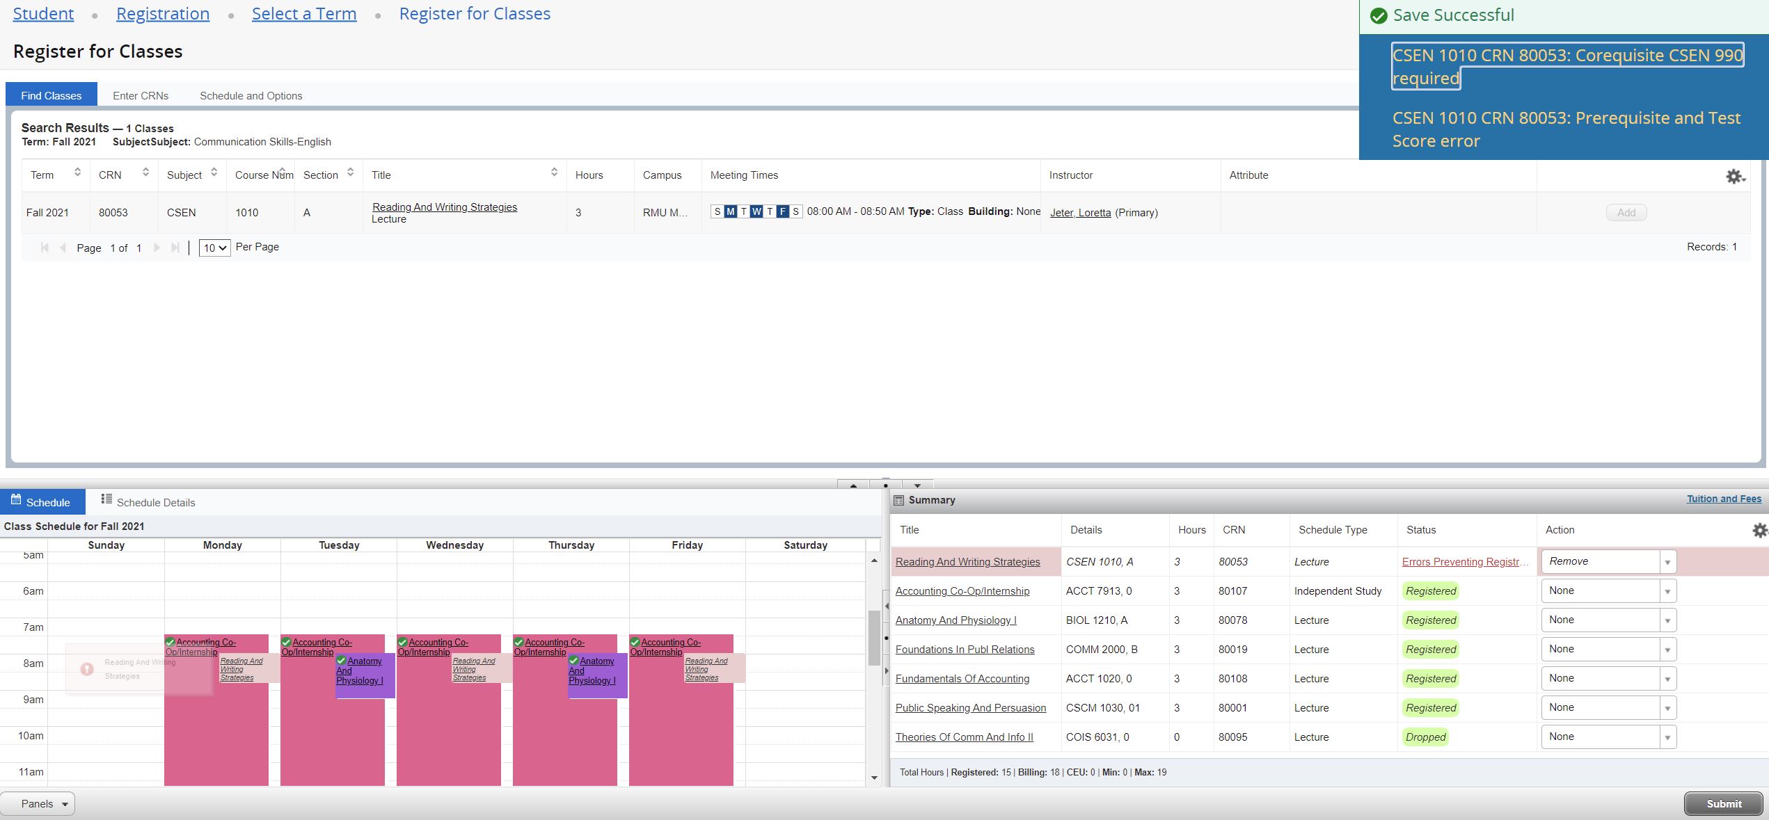Click the Friday day indicator box

tap(782, 212)
